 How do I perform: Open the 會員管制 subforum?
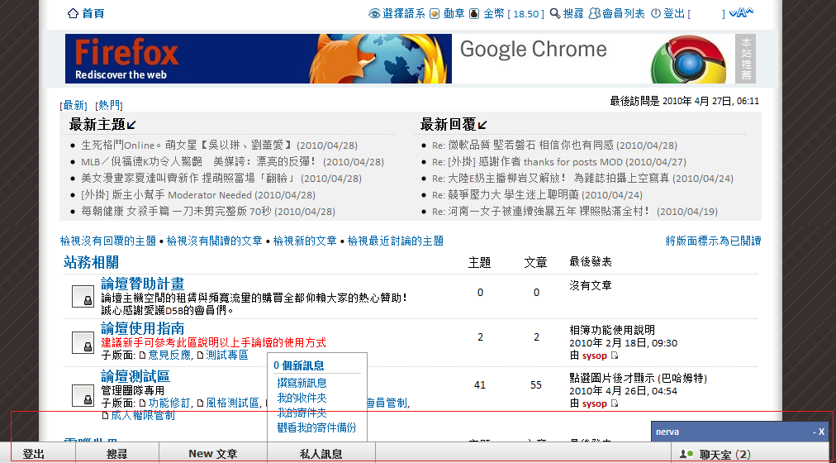(387, 403)
